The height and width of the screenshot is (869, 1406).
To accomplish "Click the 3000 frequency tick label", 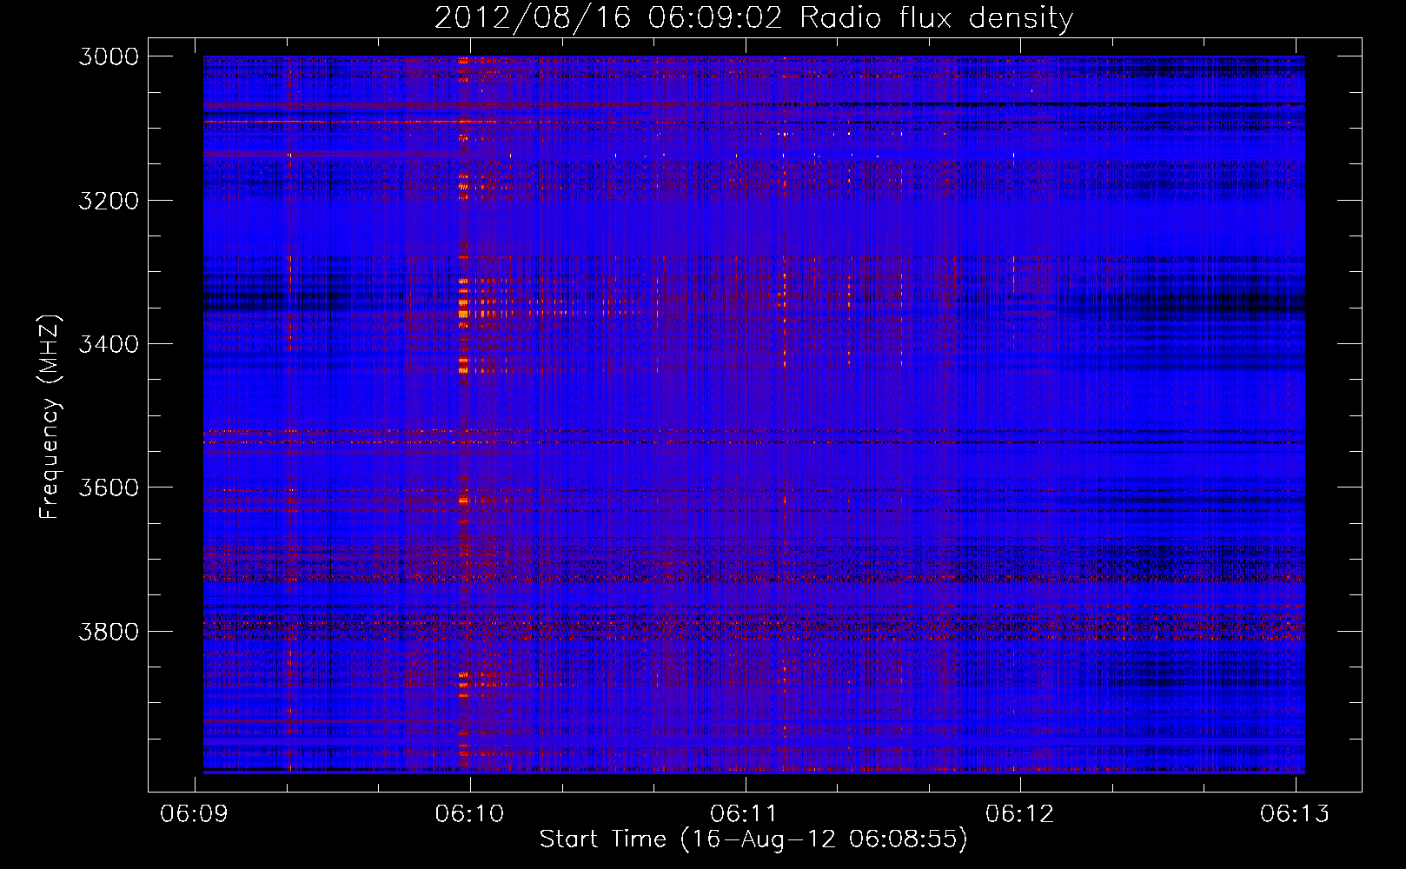I will coord(109,56).
